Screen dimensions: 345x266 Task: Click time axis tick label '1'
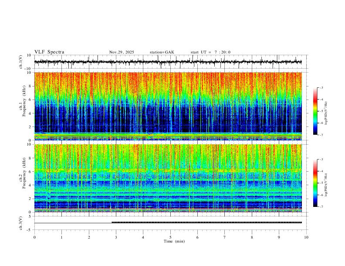point(61,237)
